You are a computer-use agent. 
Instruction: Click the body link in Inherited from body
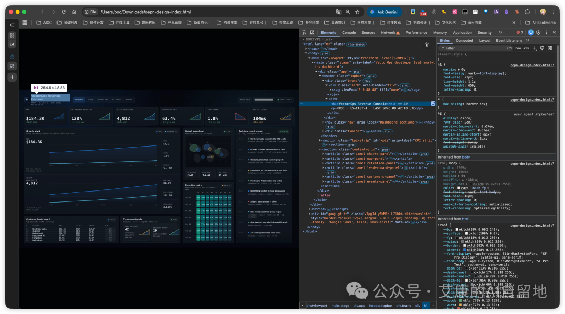[x=466, y=157]
